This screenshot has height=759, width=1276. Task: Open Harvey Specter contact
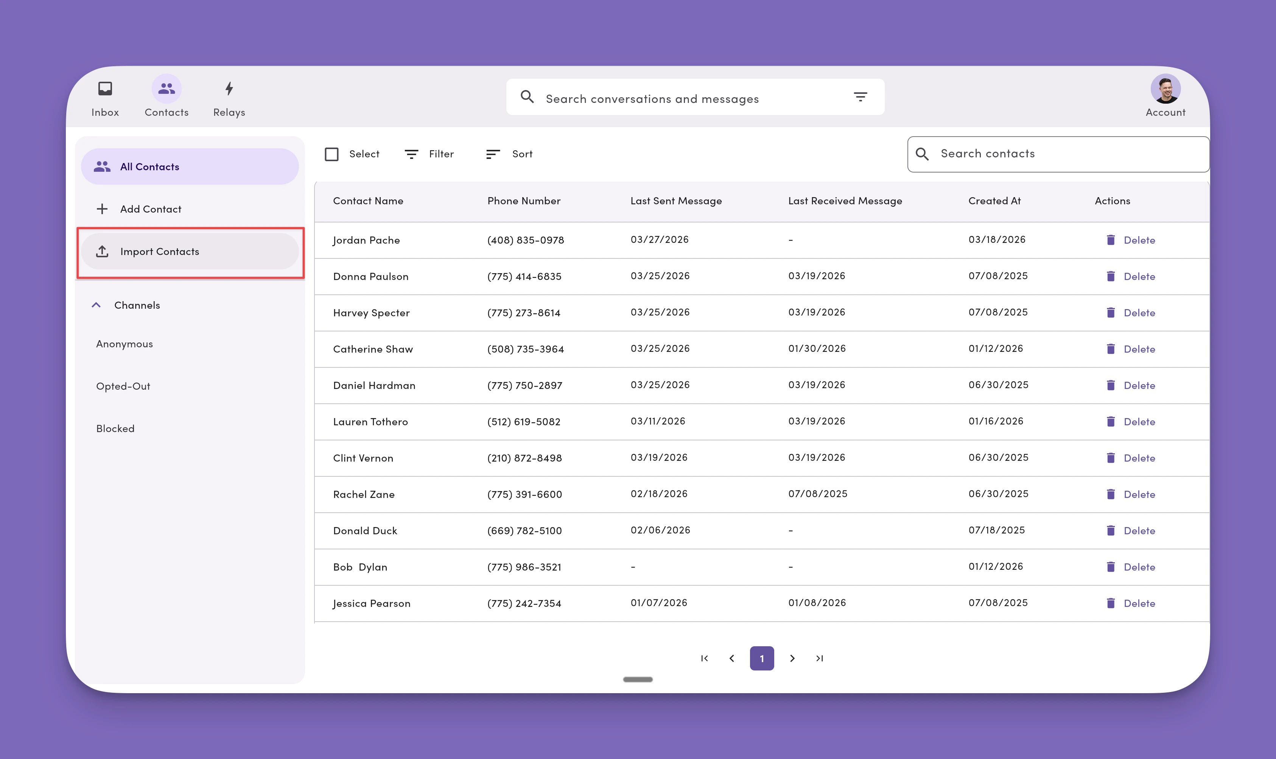point(371,313)
